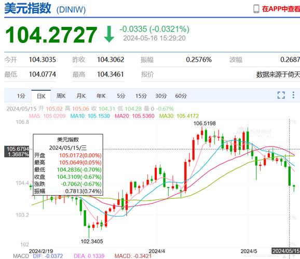Click the 最高 value 104.3461

(x=111, y=74)
